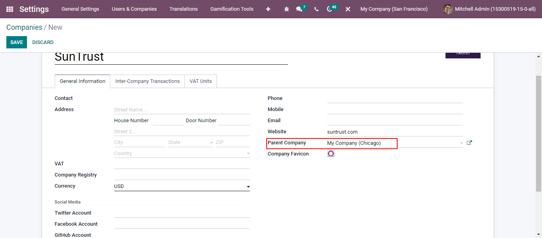Open the State dropdown

(191, 142)
